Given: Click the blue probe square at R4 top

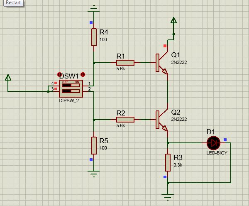Looking at the screenshot, I should [91, 23].
